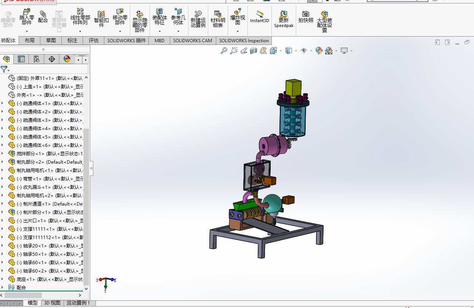Expand the 制片部分<1> tree node
The height and width of the screenshot is (308, 474).
click(x=3, y=212)
